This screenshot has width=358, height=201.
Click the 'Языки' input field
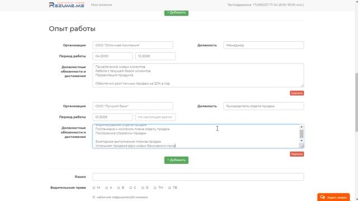(198, 177)
